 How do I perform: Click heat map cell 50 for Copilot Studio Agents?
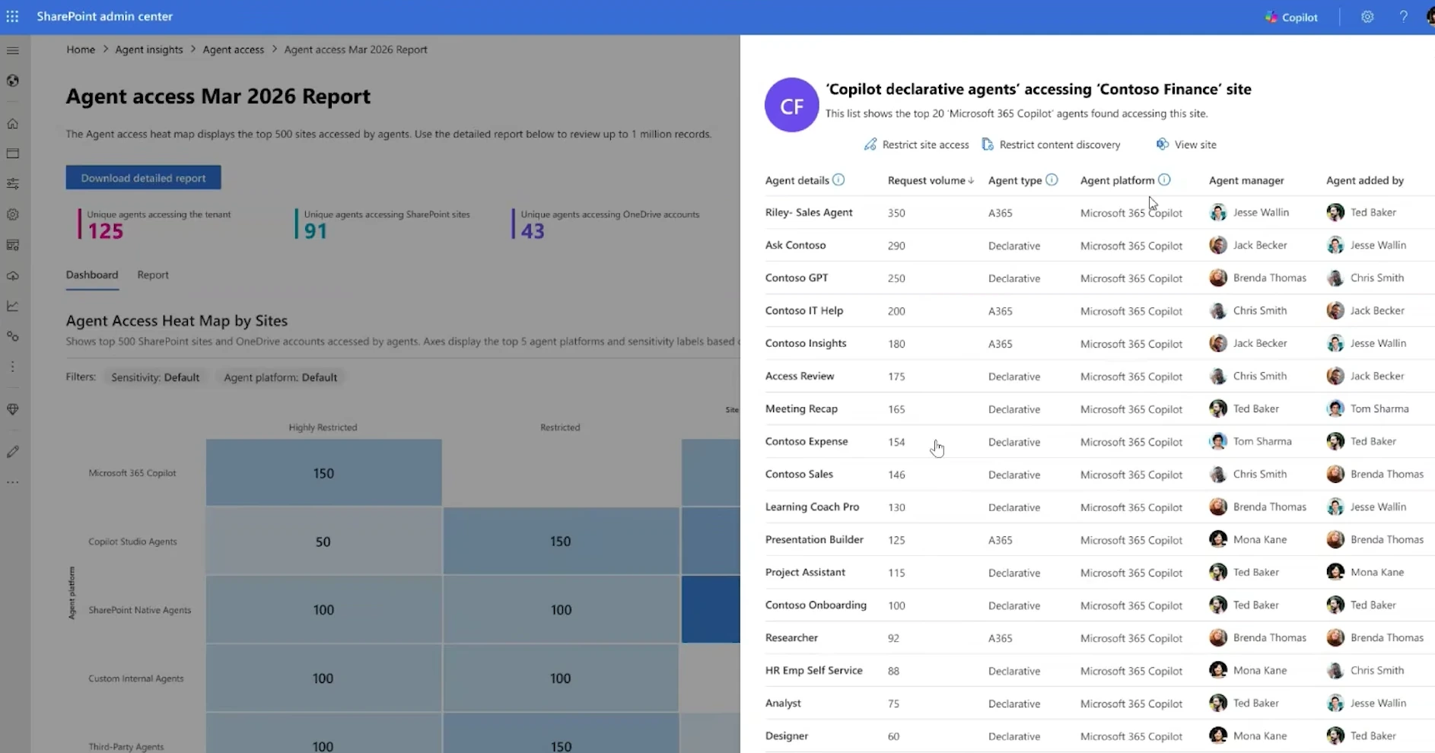pos(323,541)
